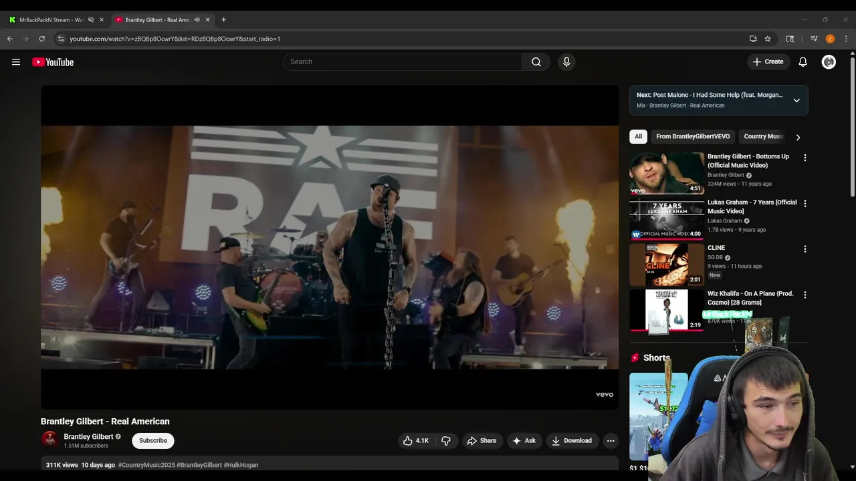Select the Country Music filter chip

764,136
